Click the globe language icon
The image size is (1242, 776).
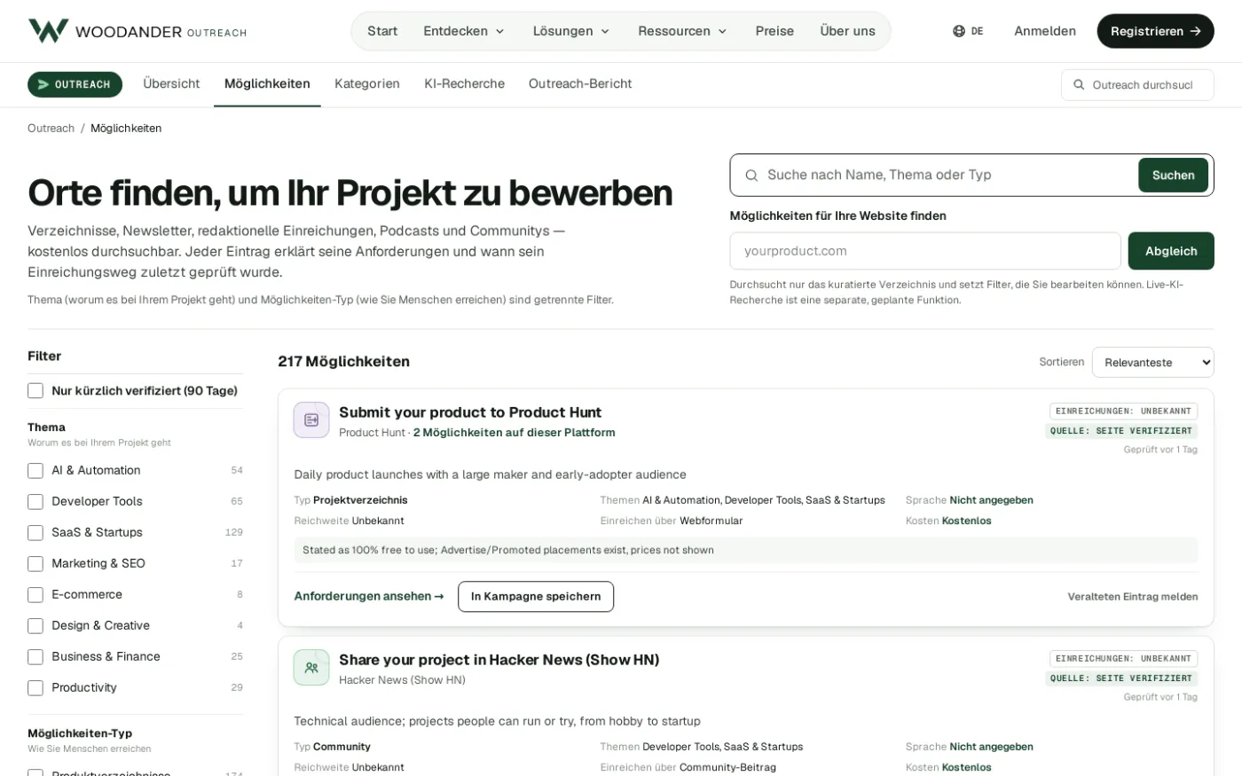coord(959,31)
